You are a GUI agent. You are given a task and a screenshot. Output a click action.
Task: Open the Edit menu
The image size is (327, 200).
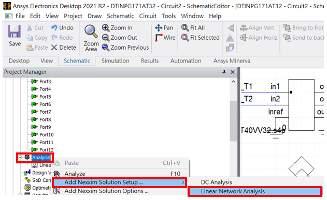coord(35,16)
